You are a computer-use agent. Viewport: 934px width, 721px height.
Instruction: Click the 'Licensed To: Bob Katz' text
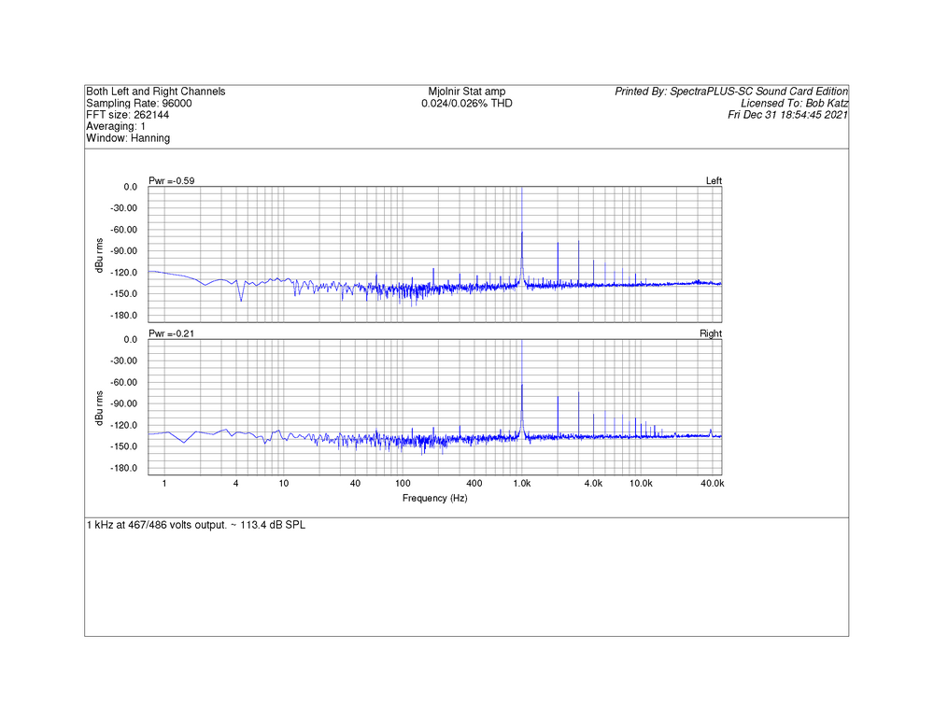(x=794, y=104)
